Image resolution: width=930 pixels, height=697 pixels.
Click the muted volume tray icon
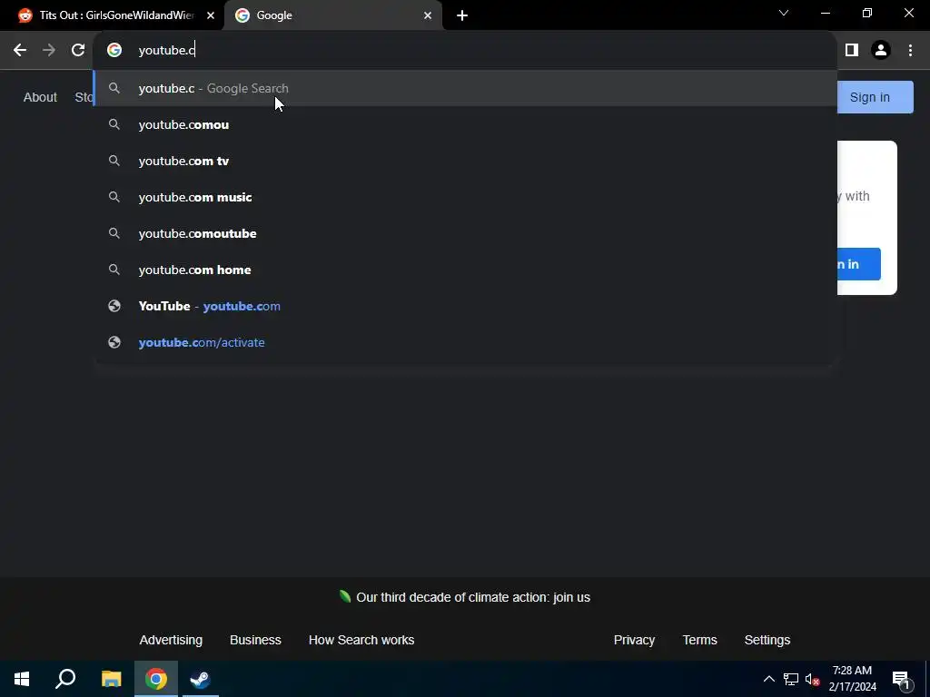tap(812, 679)
